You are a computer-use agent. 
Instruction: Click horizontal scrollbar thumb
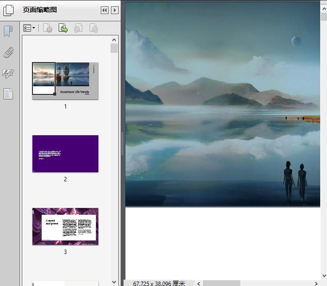point(221,283)
